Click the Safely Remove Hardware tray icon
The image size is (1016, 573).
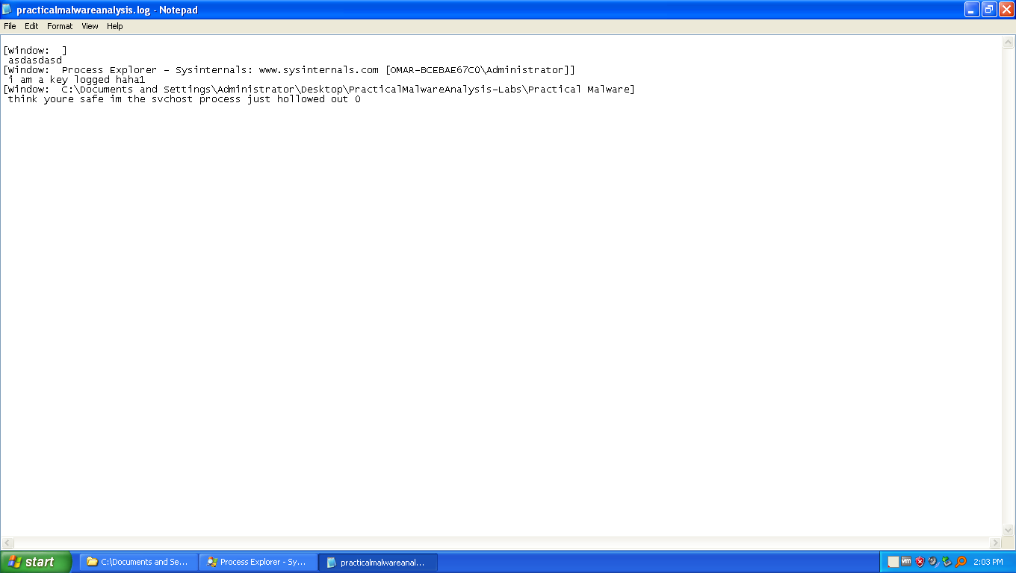pos(947,562)
